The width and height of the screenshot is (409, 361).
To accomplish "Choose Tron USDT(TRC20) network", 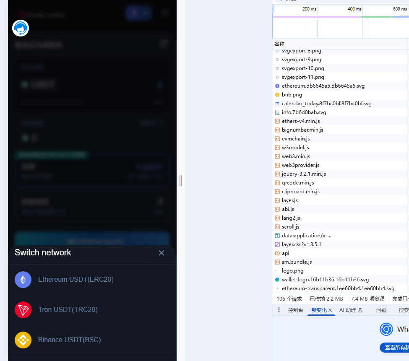I will (x=68, y=310).
